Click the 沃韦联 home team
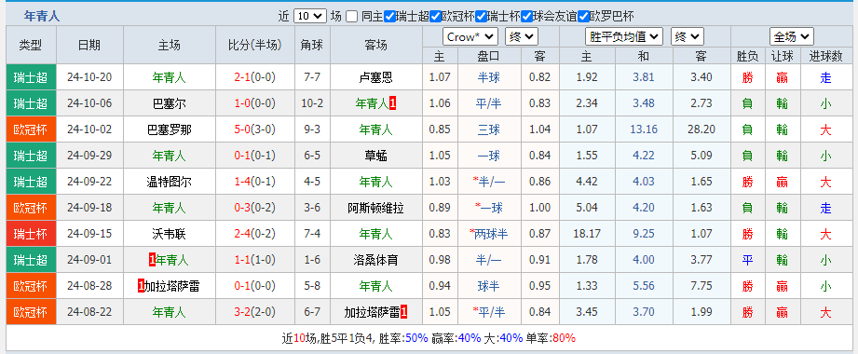 pos(169,234)
